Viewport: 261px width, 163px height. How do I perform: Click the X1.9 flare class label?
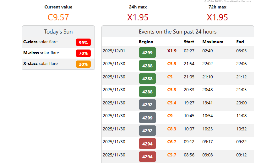(171, 51)
